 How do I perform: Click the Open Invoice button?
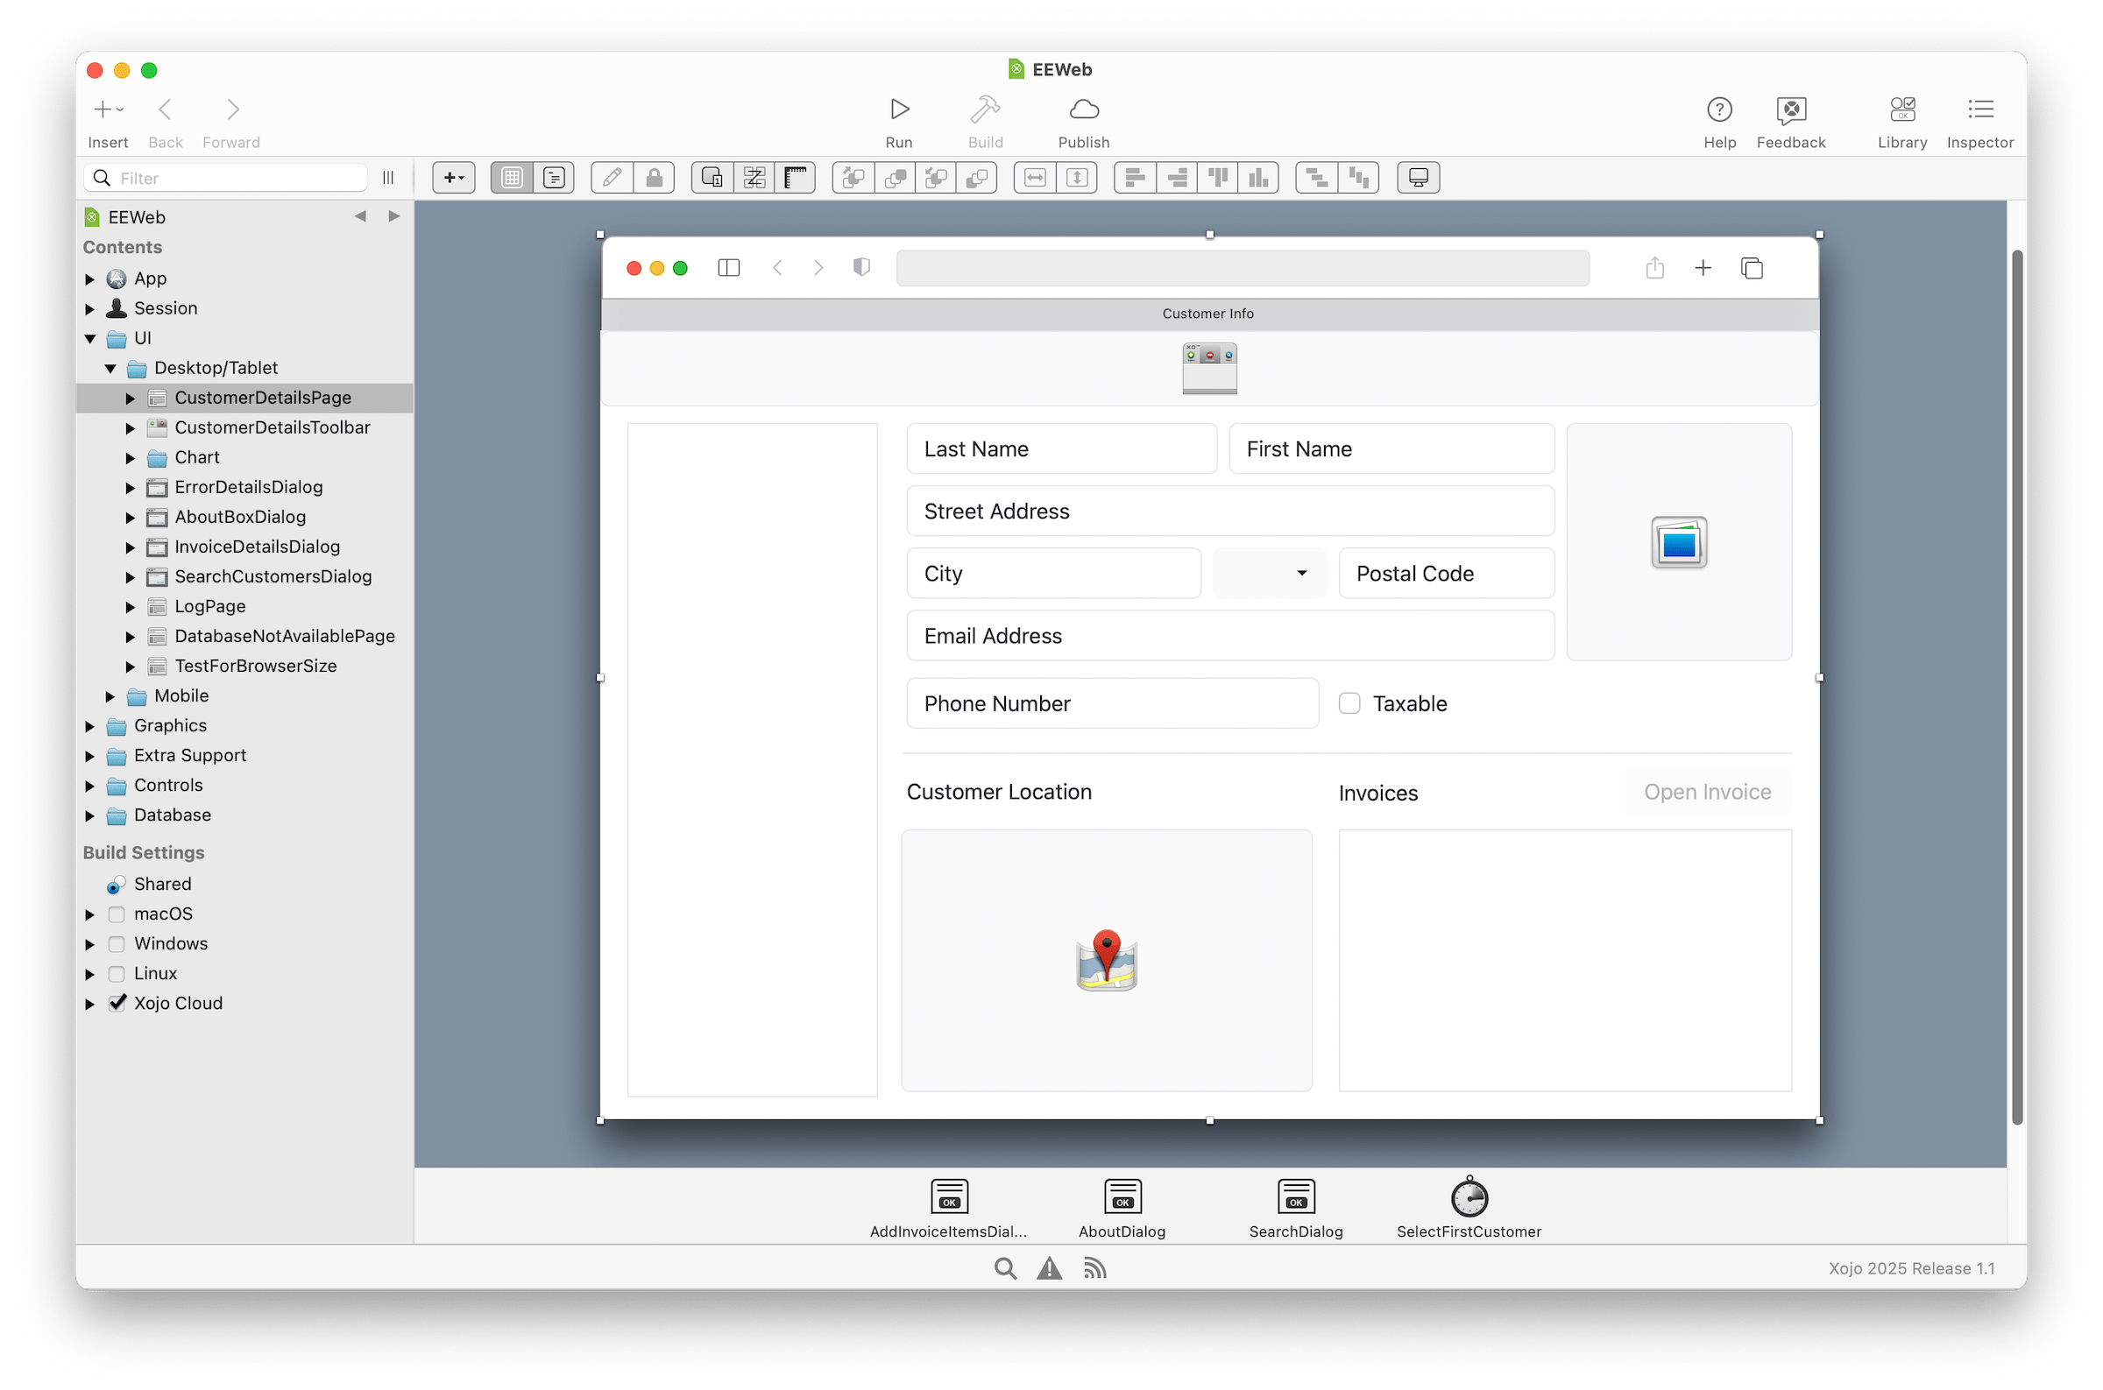coord(1706,791)
